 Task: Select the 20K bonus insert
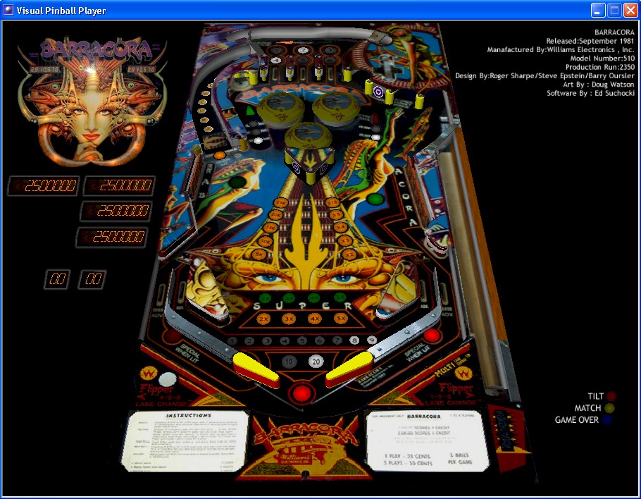pyautogui.click(x=276, y=215)
